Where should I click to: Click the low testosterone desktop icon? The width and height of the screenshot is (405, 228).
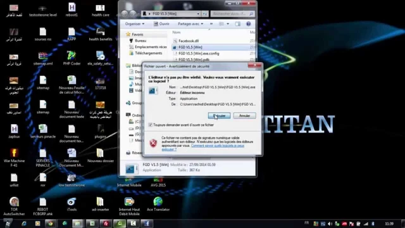tap(72, 180)
